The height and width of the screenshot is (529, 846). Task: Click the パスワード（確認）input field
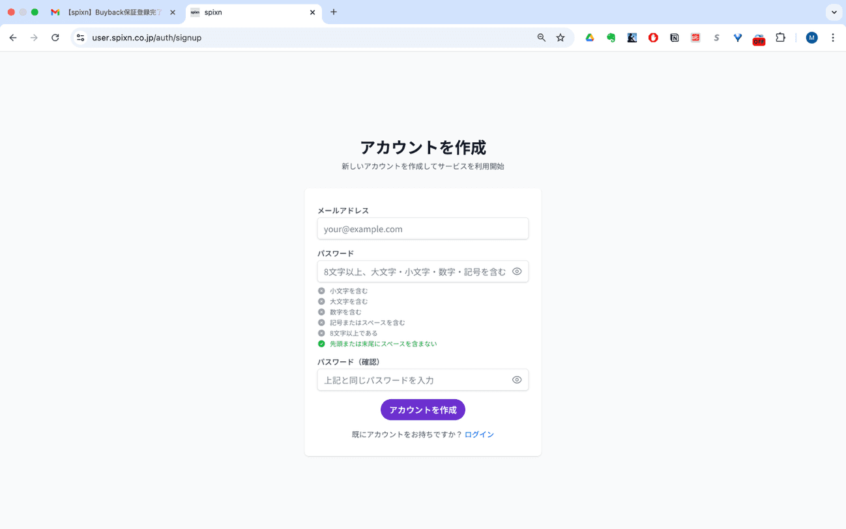click(423, 380)
